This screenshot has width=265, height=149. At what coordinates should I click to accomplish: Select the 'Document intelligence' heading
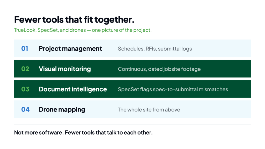(73, 89)
